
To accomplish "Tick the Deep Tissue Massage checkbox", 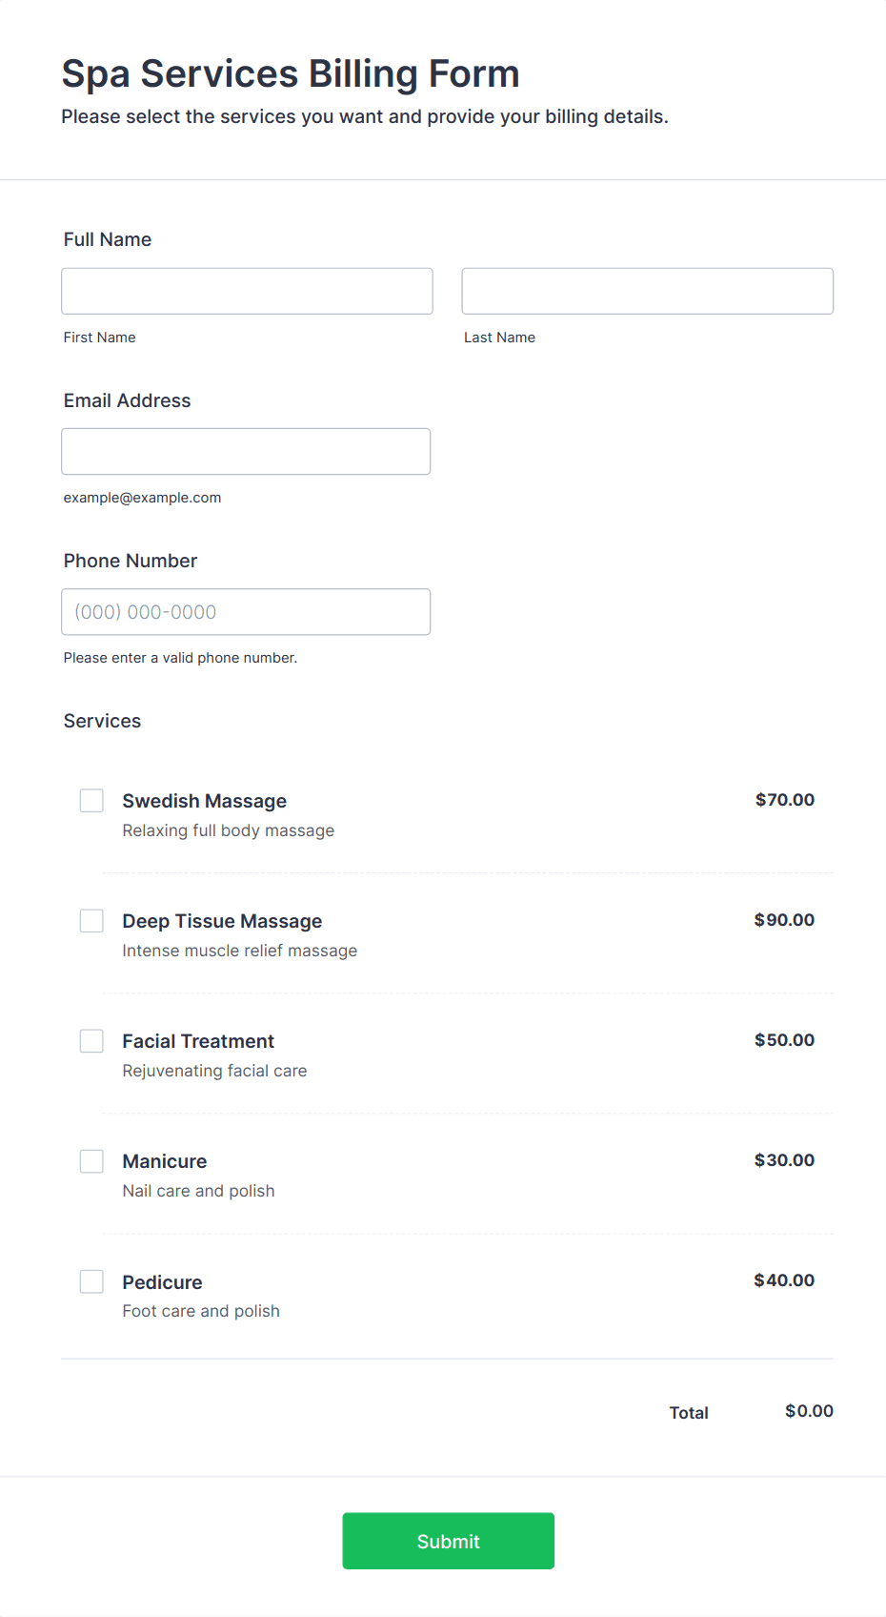I will [91, 921].
